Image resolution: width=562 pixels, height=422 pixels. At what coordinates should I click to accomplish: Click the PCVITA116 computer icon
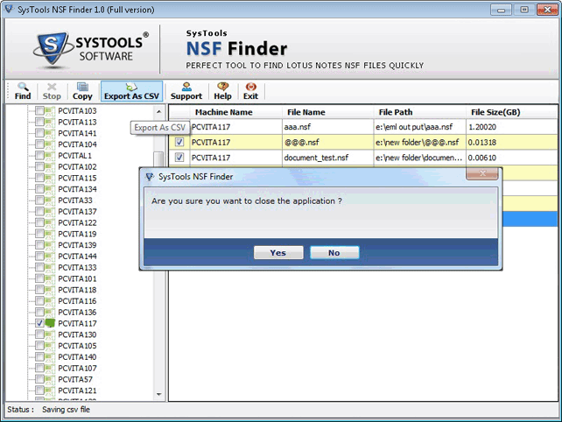(x=50, y=301)
